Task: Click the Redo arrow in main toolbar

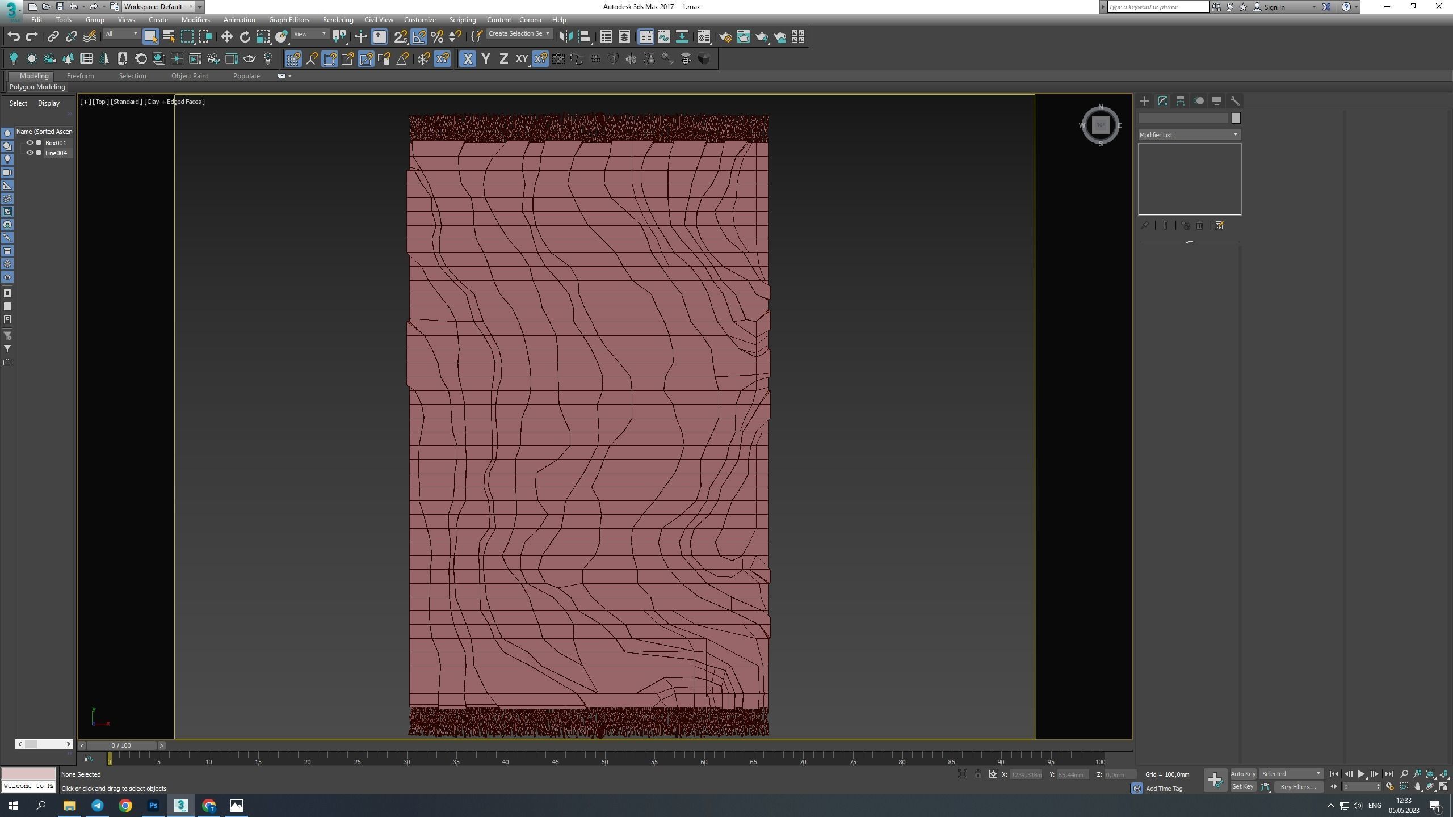Action: 32,37
